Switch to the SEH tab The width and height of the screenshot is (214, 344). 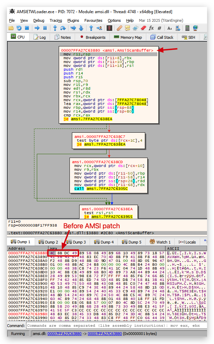click(189, 37)
